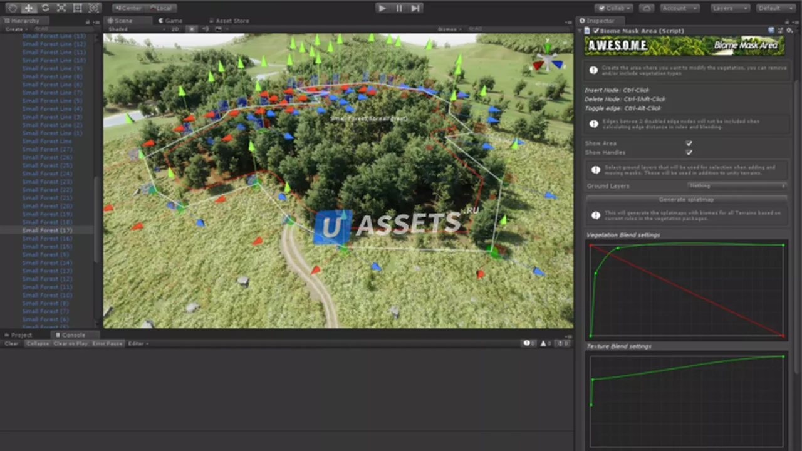
Task: Collapse the Biome Mask Area component foldout
Action: tap(580, 31)
